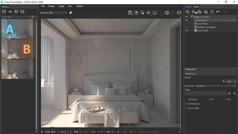Viewport: 238px width, 134px height.
Task: Click the Redo arrow in Layers toolbar
Action: pos(224,12)
